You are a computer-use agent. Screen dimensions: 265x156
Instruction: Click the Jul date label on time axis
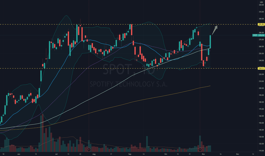click(56, 154)
